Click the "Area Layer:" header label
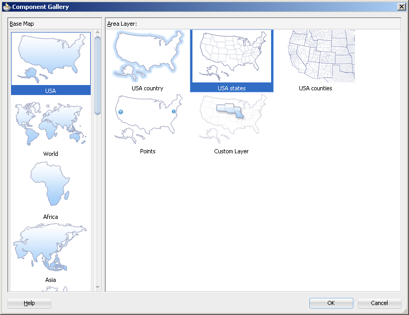Screen dimensions: 409x315 (122, 24)
